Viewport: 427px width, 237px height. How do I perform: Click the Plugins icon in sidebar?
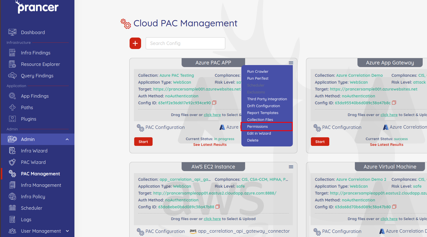coord(12,119)
